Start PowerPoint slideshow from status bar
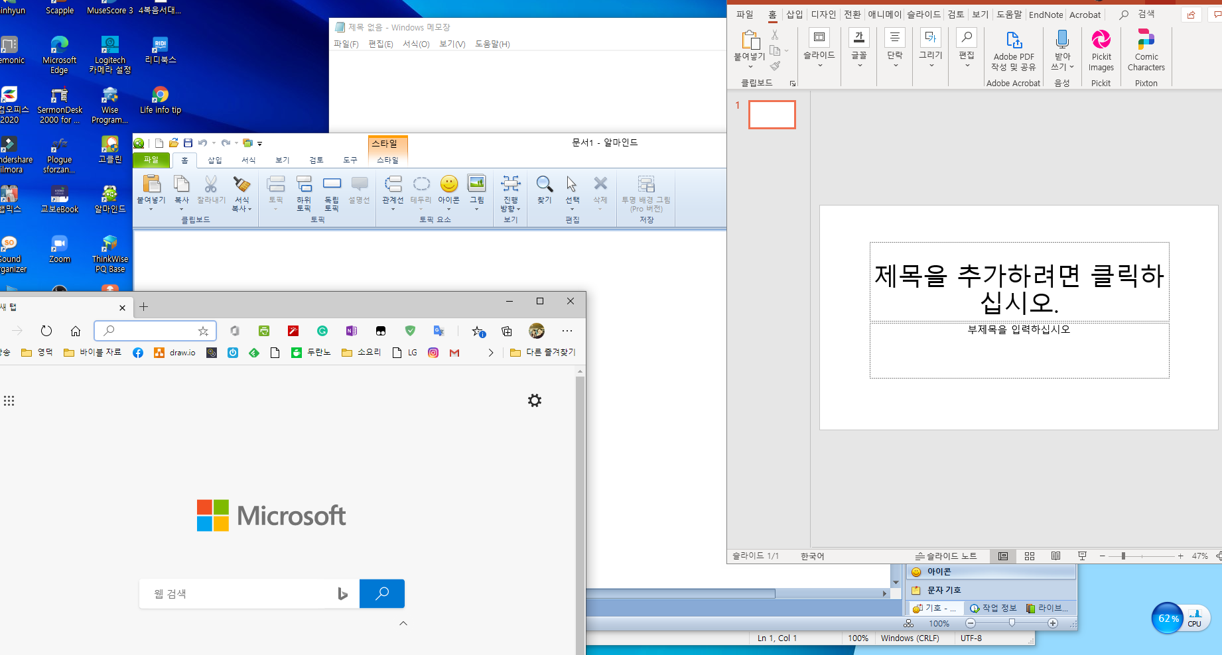The width and height of the screenshot is (1222, 655). 1083,556
